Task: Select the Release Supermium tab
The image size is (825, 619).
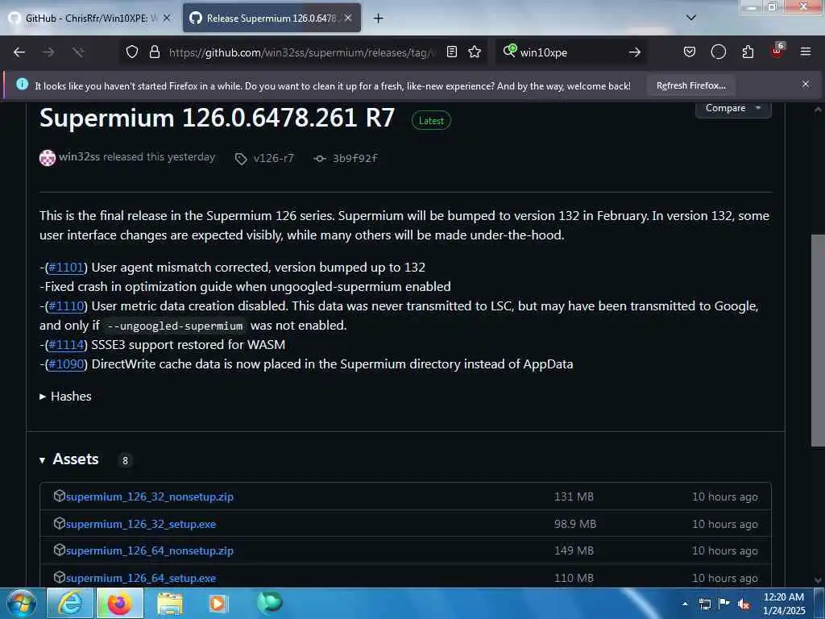Action: point(272,18)
